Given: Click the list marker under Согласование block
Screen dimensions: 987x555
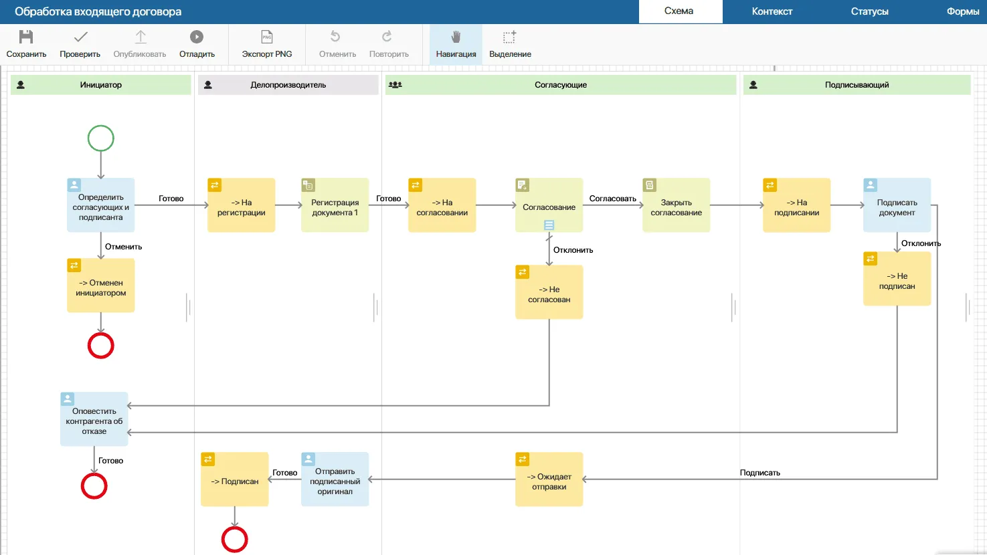Looking at the screenshot, I should [x=549, y=225].
